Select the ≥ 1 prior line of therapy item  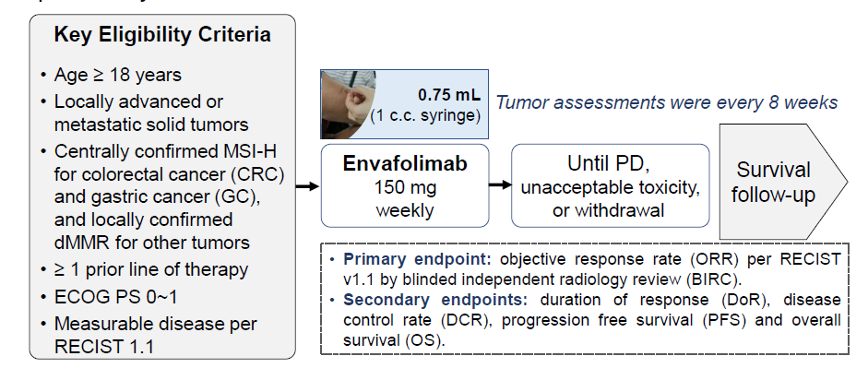pyautogui.click(x=150, y=269)
